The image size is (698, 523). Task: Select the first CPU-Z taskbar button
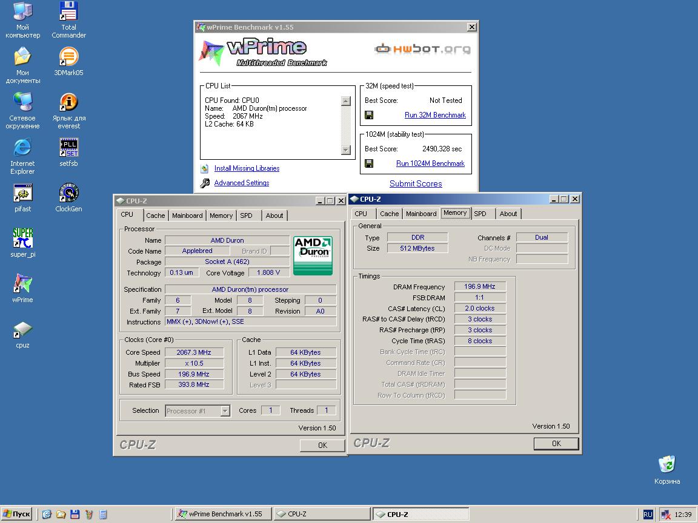click(x=321, y=514)
